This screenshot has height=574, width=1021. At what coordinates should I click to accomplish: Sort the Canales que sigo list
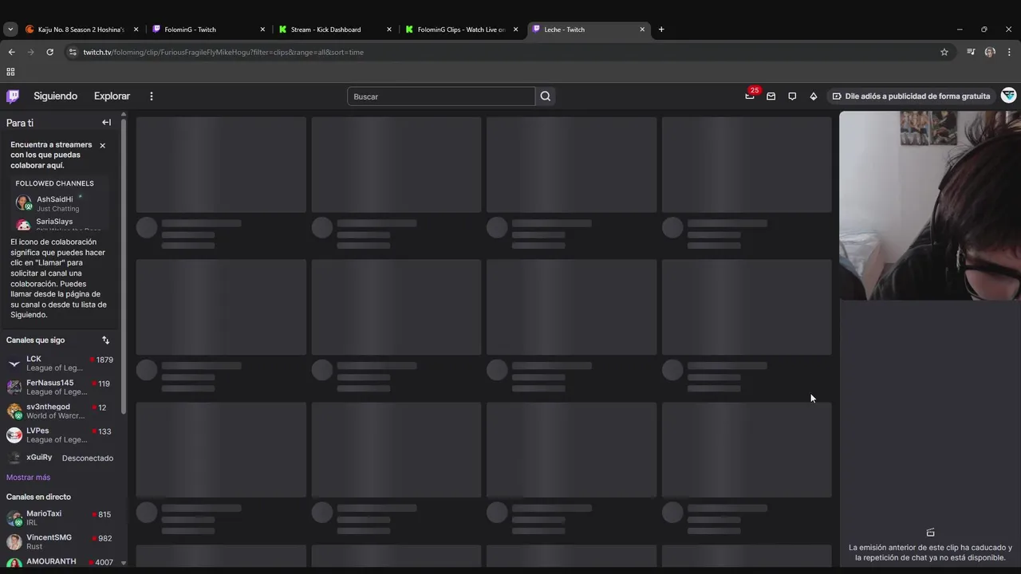pos(105,340)
